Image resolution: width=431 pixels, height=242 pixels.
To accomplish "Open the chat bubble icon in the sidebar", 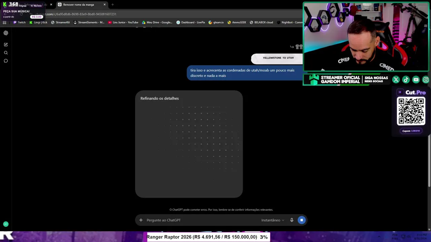I will 6,61.
